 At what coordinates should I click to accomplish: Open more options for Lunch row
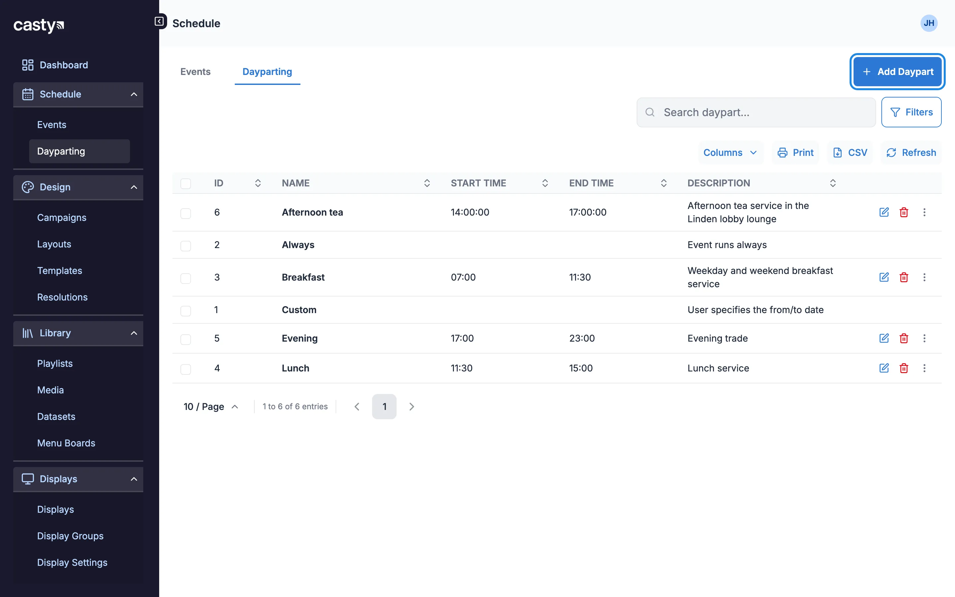[x=924, y=368]
